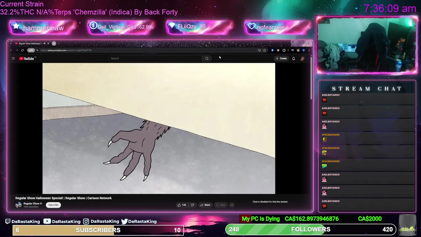
Task: Like the video with 14K likes
Action: [x=182, y=205]
